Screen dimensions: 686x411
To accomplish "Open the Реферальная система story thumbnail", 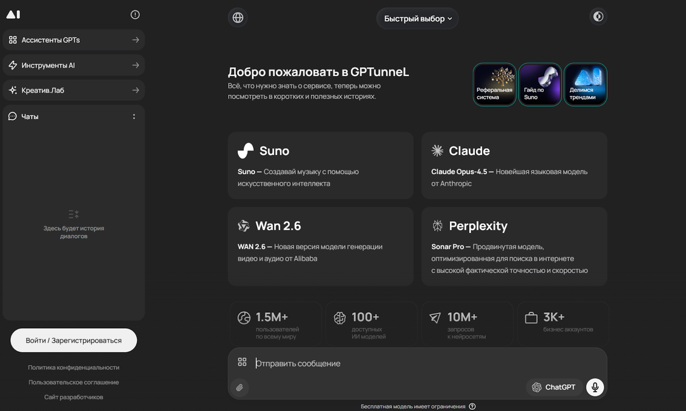I will tap(494, 84).
